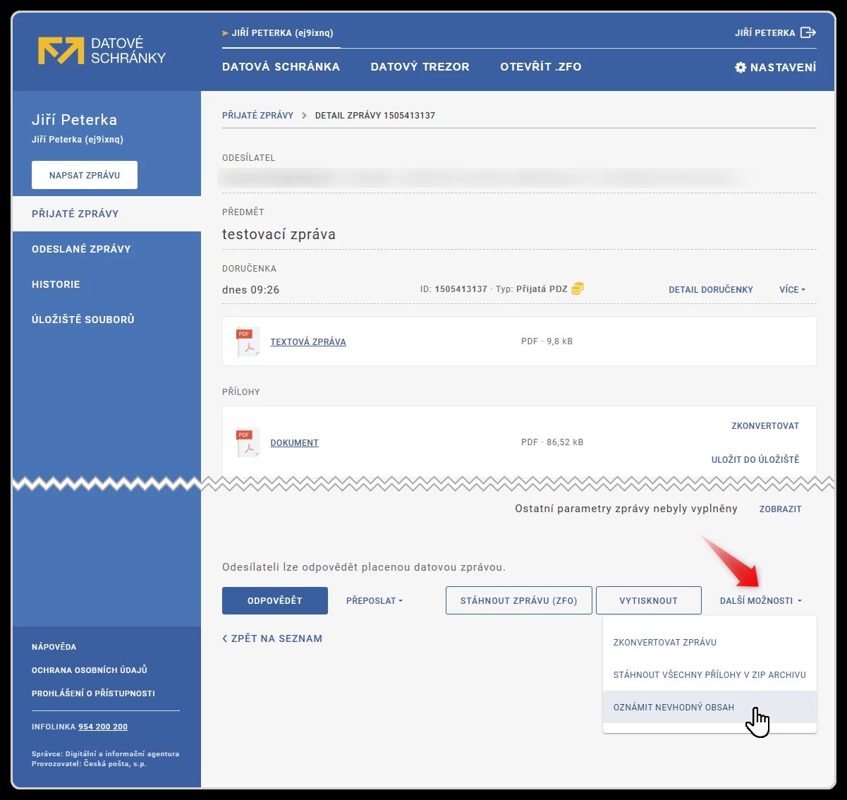
Task: Open the Nápověda link
Action: click(x=54, y=647)
